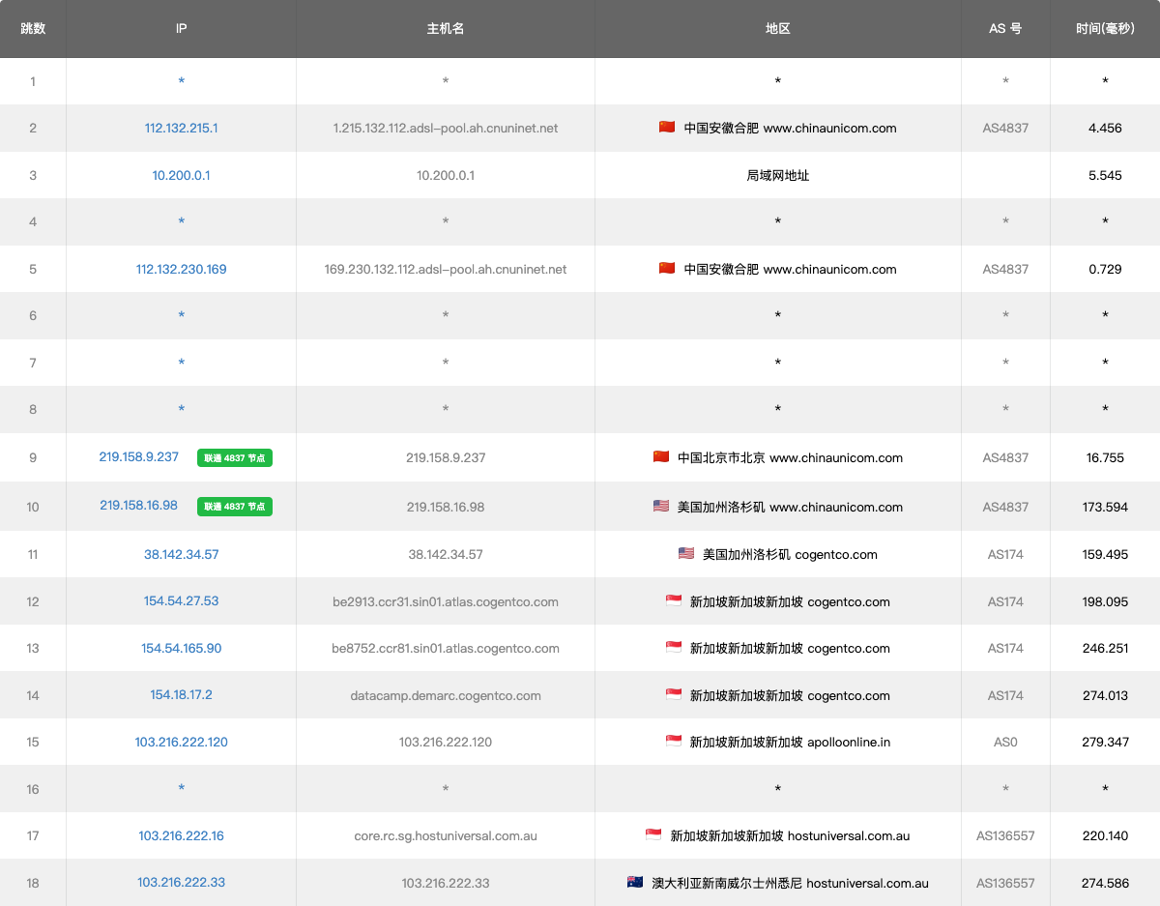Click Singapore flag icon in hop 12 row
This screenshot has height=906, width=1160.
[674, 600]
